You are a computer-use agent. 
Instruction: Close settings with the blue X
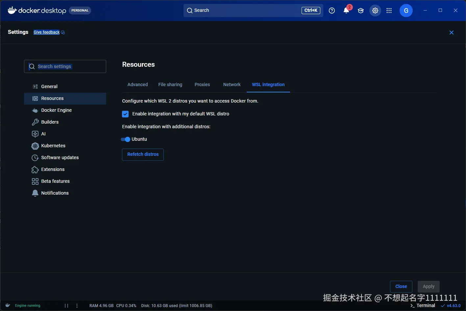[x=452, y=33]
